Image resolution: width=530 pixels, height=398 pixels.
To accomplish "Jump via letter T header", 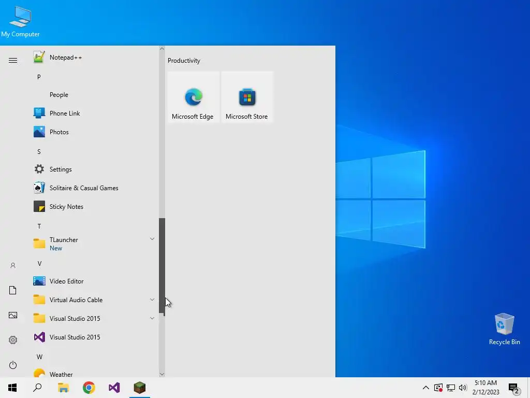I will coord(39,226).
